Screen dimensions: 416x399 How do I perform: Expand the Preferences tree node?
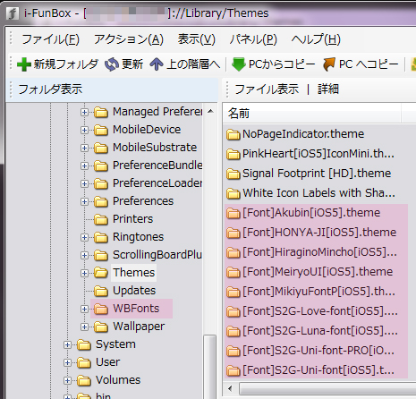pyautogui.click(x=84, y=201)
